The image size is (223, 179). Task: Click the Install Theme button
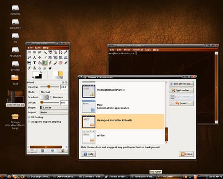(x=181, y=84)
